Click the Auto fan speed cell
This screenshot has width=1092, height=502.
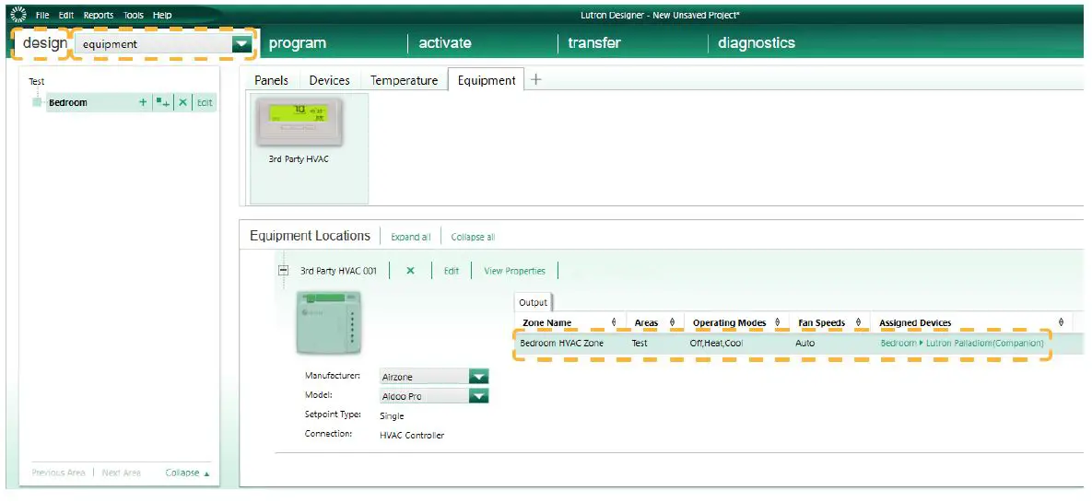[x=805, y=344]
